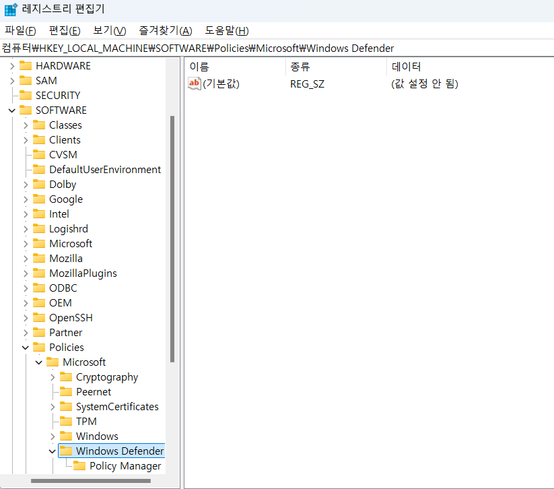Viewport: 554px width, 489px height.
Task: Expand the SystemCertificates key
Action: (x=53, y=407)
